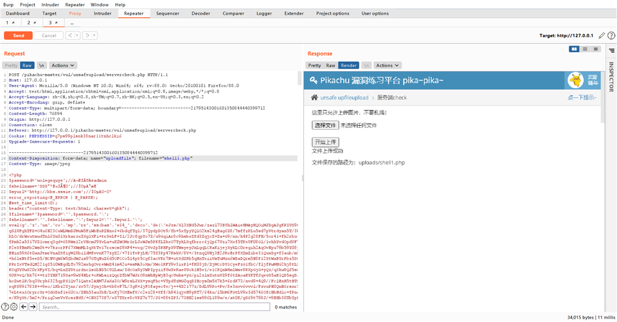This screenshot has height=322, width=617.
Task: Click the Content-Type: image/jpeg line
Action: pyautogui.click(x=39, y=164)
